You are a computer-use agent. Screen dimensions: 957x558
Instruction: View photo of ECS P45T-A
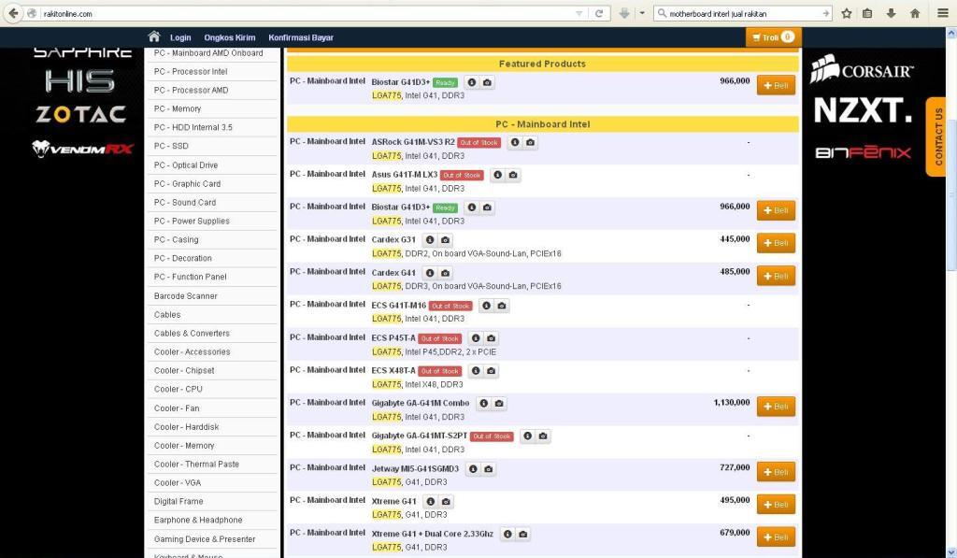[x=492, y=338]
